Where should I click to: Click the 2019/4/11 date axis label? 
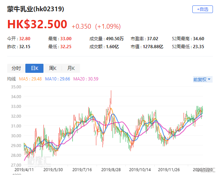pos(24,170)
